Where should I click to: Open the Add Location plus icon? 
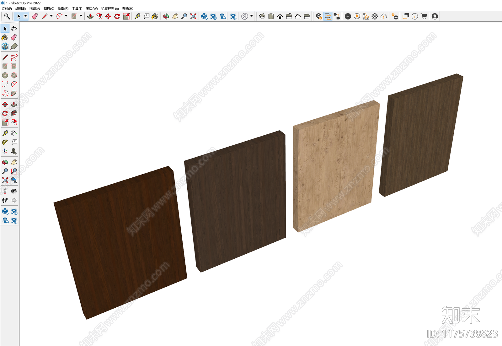click(x=348, y=16)
